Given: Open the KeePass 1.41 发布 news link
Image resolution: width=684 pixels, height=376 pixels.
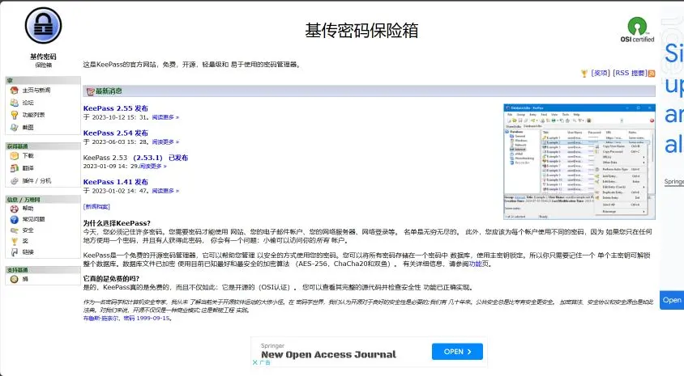Looking at the screenshot, I should click(x=116, y=182).
